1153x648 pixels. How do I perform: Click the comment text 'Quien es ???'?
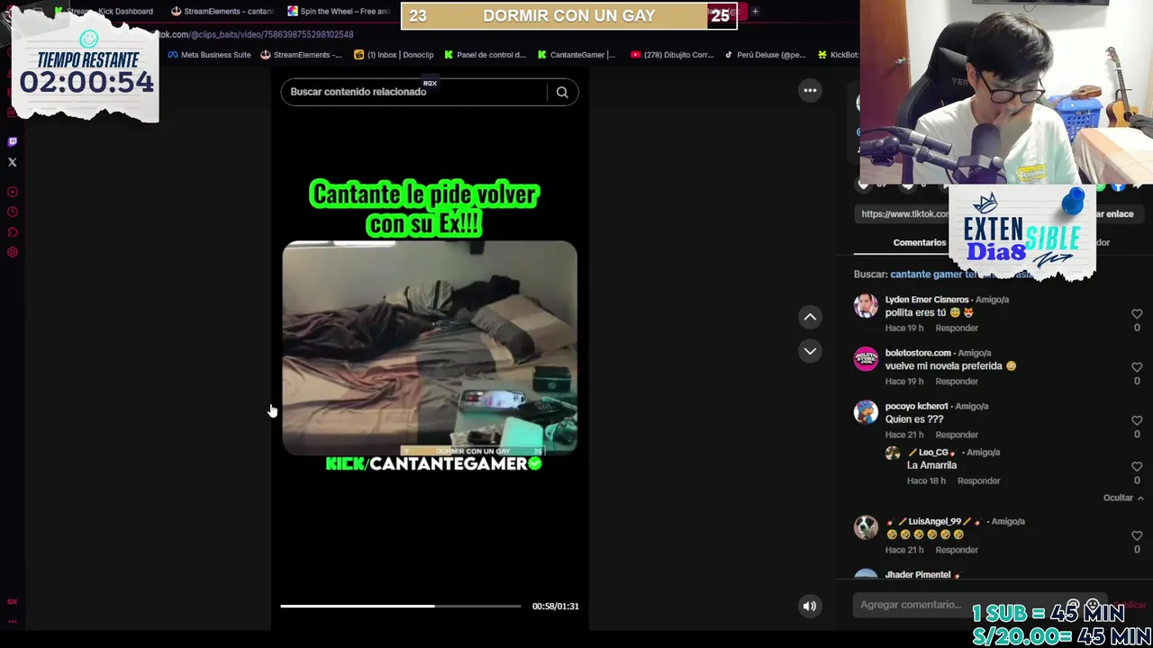914,419
